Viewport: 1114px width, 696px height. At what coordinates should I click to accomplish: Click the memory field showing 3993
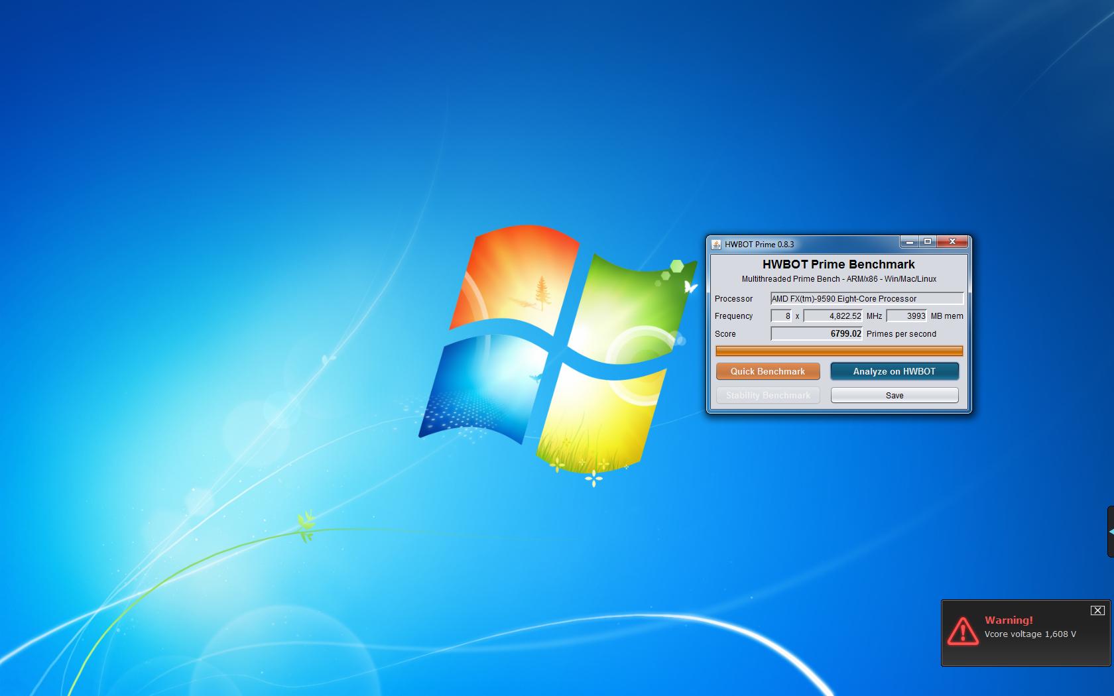[x=906, y=316]
